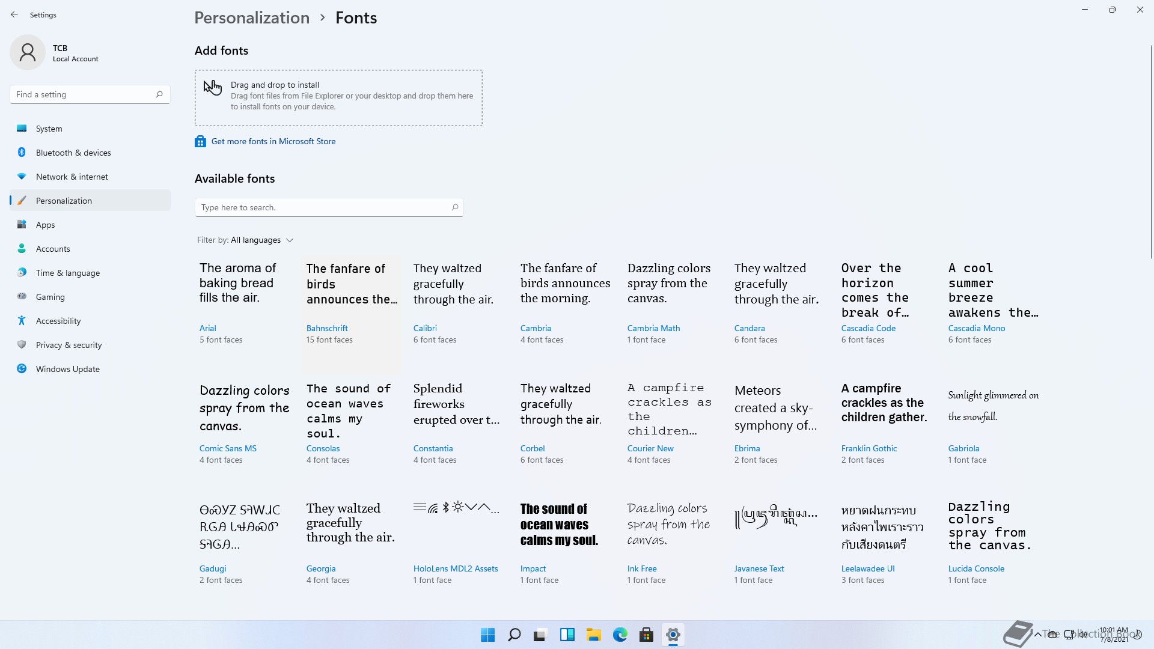Screen dimensions: 1154x649
Task: Open the Bahnschrift font link
Action: pos(327,328)
